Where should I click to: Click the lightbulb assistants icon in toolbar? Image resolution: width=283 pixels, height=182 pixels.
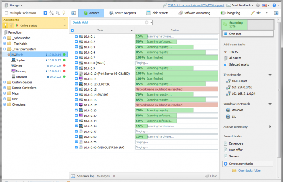[x=64, y=13]
